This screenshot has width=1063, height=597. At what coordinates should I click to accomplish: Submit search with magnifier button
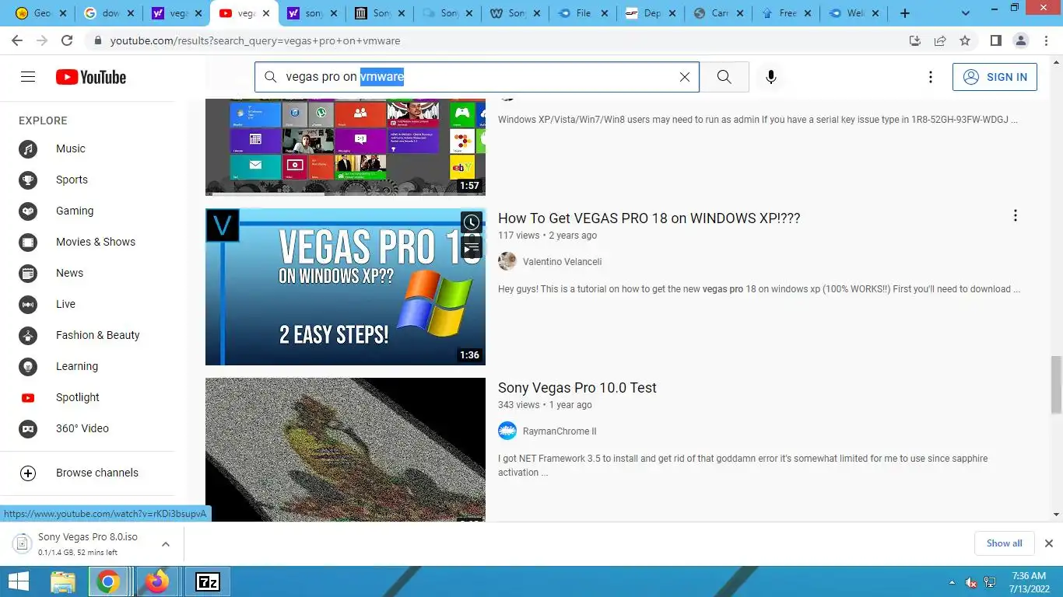(x=724, y=77)
